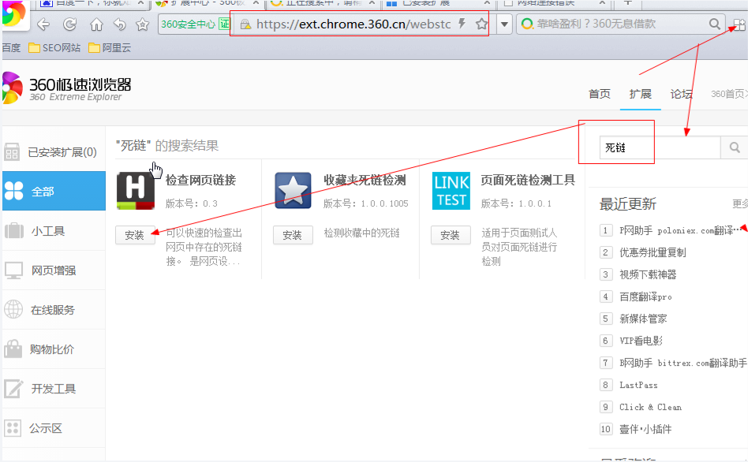Open the 检查网页链接 extension title
Viewport: 748px width, 462px height.
pos(201,181)
